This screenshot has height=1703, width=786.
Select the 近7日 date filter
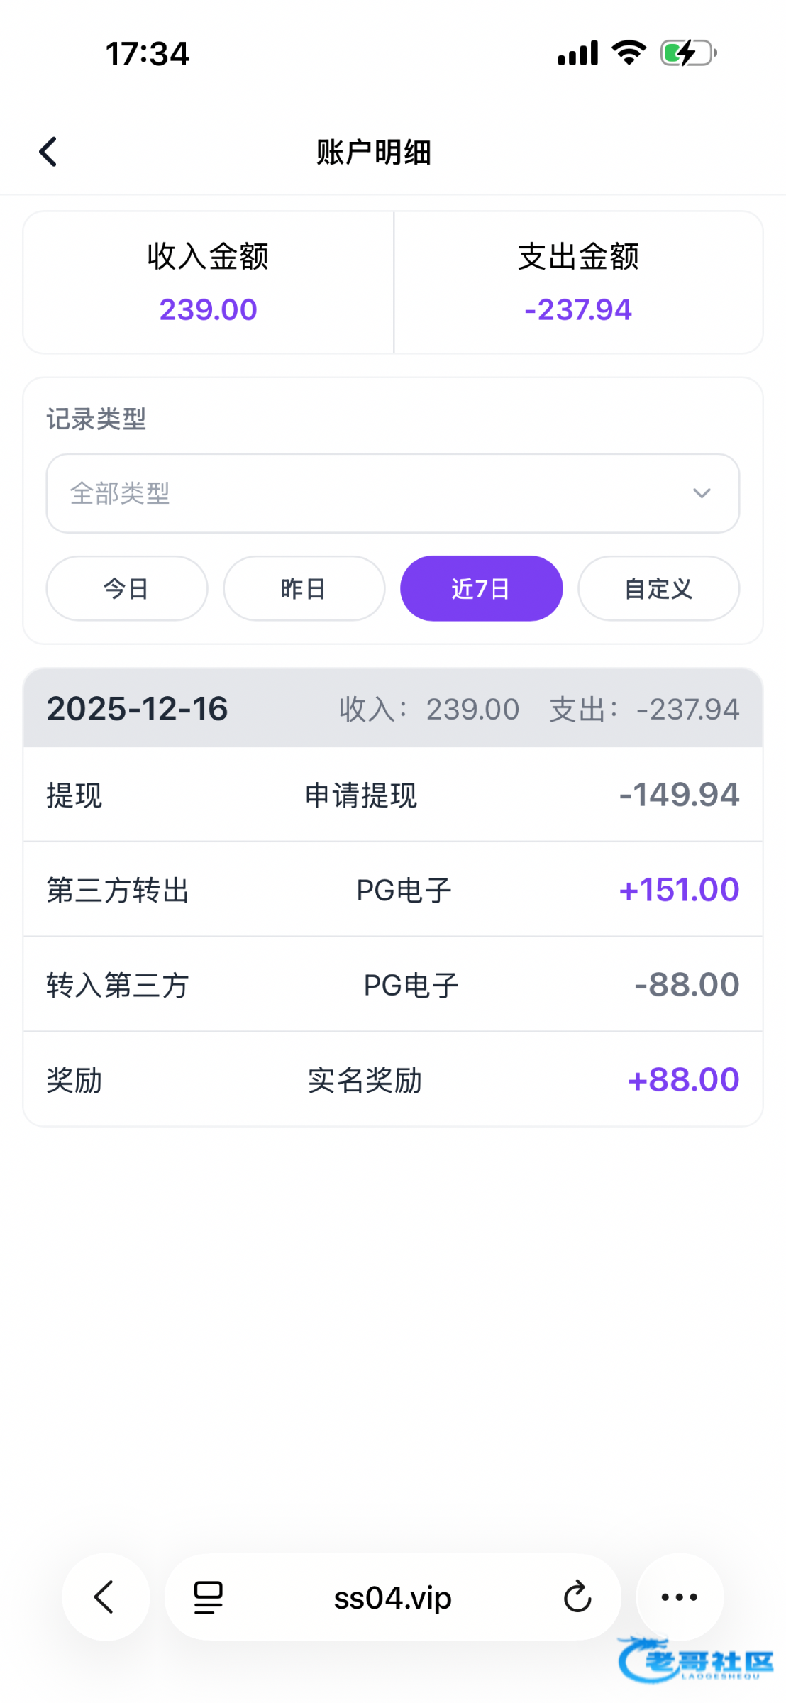(x=481, y=588)
